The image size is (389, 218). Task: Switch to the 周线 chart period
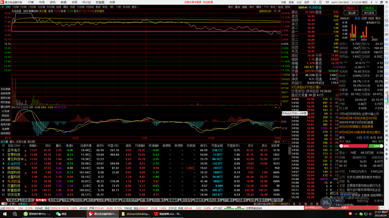tap(66, 7)
